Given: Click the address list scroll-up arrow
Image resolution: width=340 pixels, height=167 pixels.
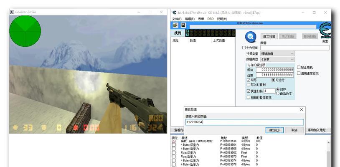Looking at the screenshot, I should 328,143.
